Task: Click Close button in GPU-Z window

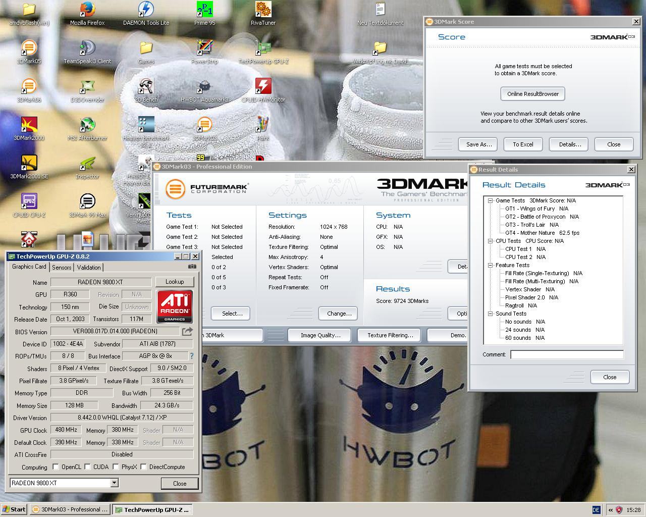Action: (x=180, y=484)
